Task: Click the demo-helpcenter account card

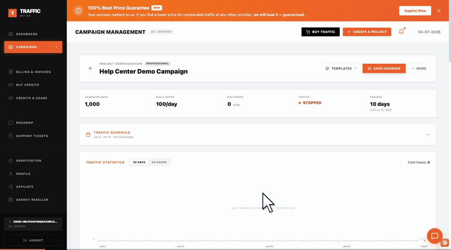Action: tap(33, 224)
